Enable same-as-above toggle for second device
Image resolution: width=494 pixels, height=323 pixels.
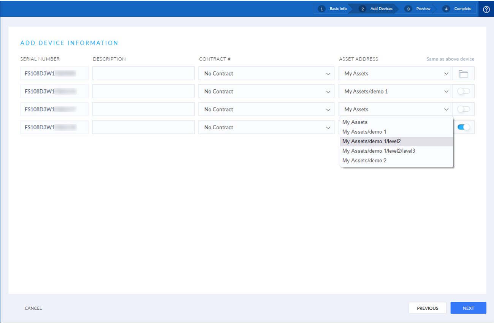[463, 91]
